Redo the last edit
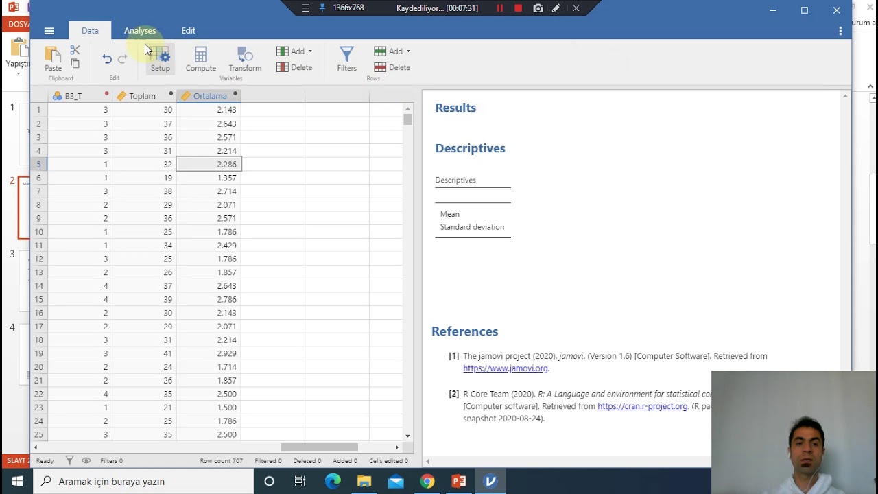Viewport: 878px width, 494px height. click(122, 59)
